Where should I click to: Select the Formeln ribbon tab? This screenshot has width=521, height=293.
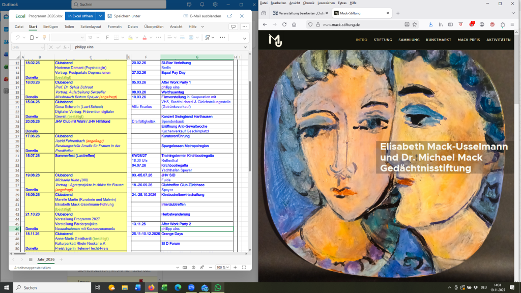pos(114,26)
